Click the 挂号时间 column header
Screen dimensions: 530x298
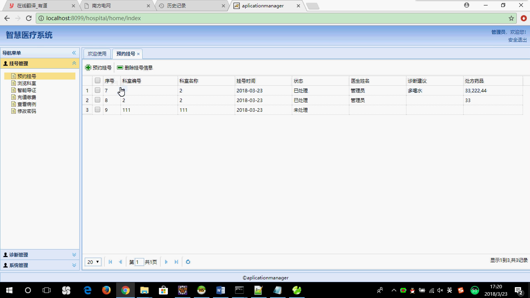click(263, 81)
